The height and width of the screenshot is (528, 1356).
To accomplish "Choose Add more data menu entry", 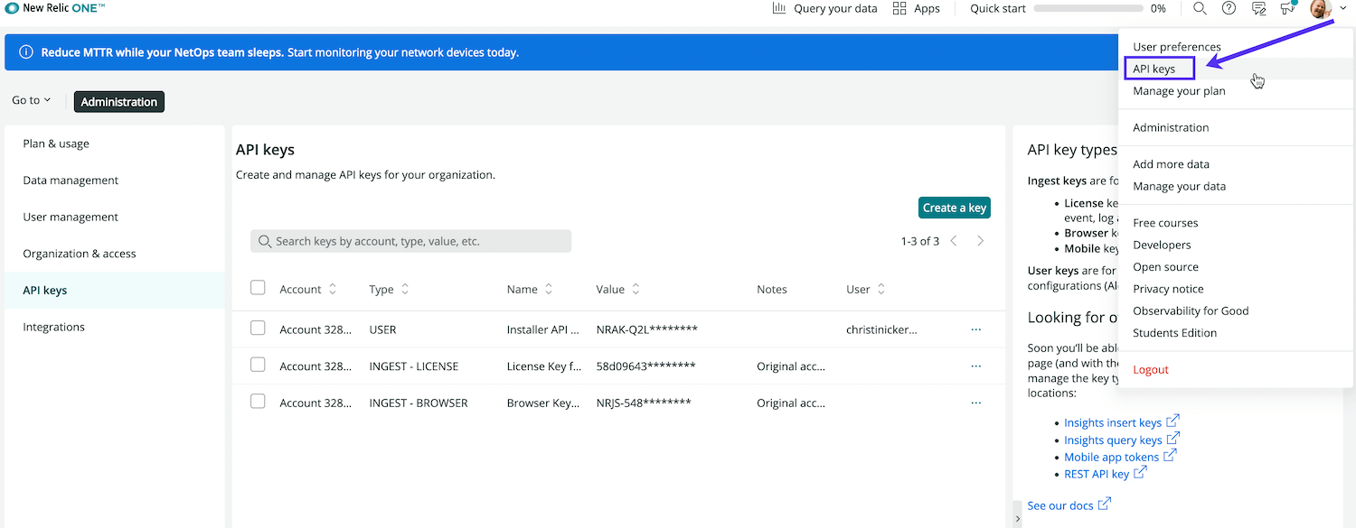I will pos(1171,164).
